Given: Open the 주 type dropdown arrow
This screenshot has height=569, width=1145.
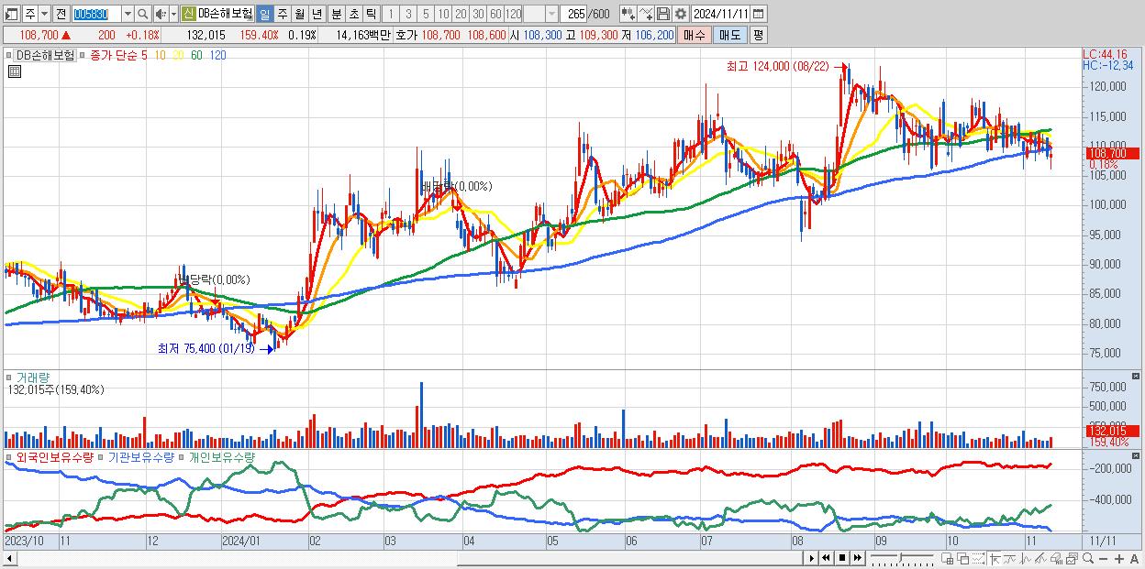Looking at the screenshot, I should (44, 14).
